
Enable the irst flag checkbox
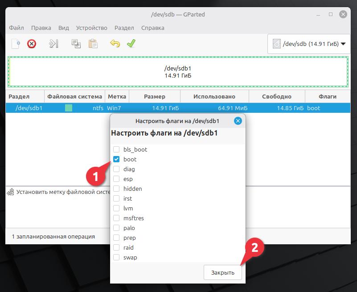116,198
